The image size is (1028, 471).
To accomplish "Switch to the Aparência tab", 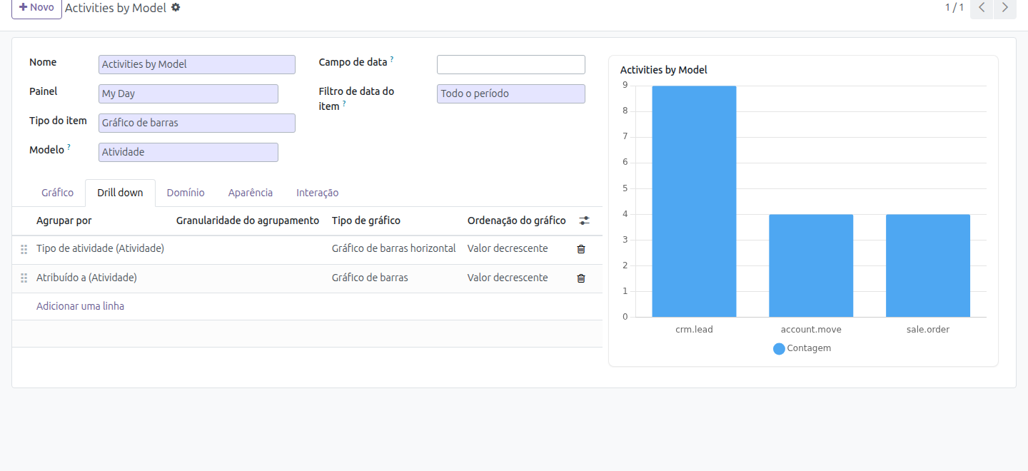I will coord(251,193).
